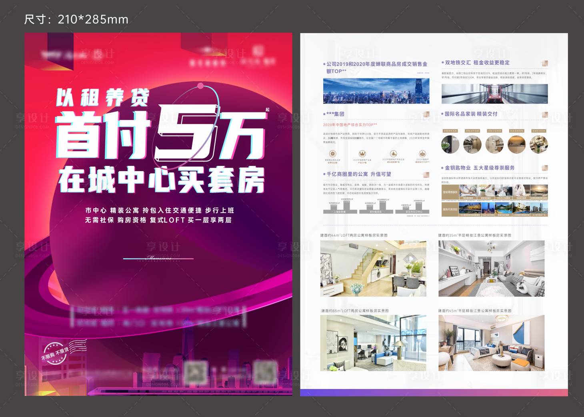Click the gold corner icon near 千亿商圈里的公寓

pos(426,175)
